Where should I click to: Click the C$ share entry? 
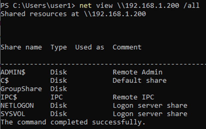5,81
